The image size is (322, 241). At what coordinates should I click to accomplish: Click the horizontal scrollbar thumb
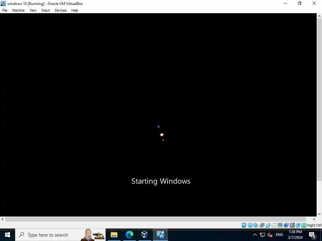tap(155, 219)
